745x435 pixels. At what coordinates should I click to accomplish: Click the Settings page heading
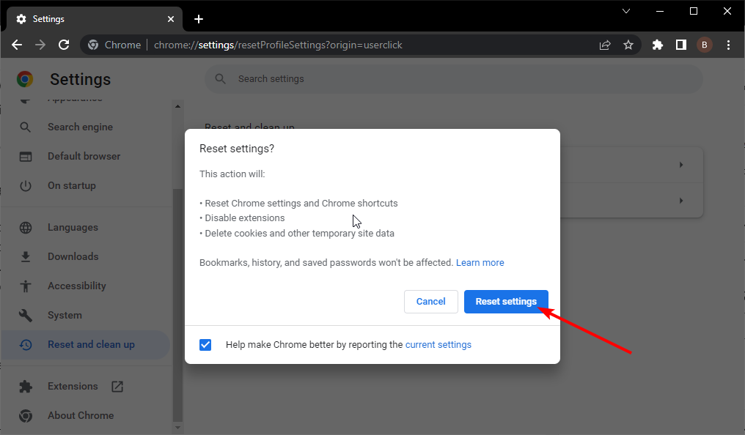pyautogui.click(x=81, y=79)
